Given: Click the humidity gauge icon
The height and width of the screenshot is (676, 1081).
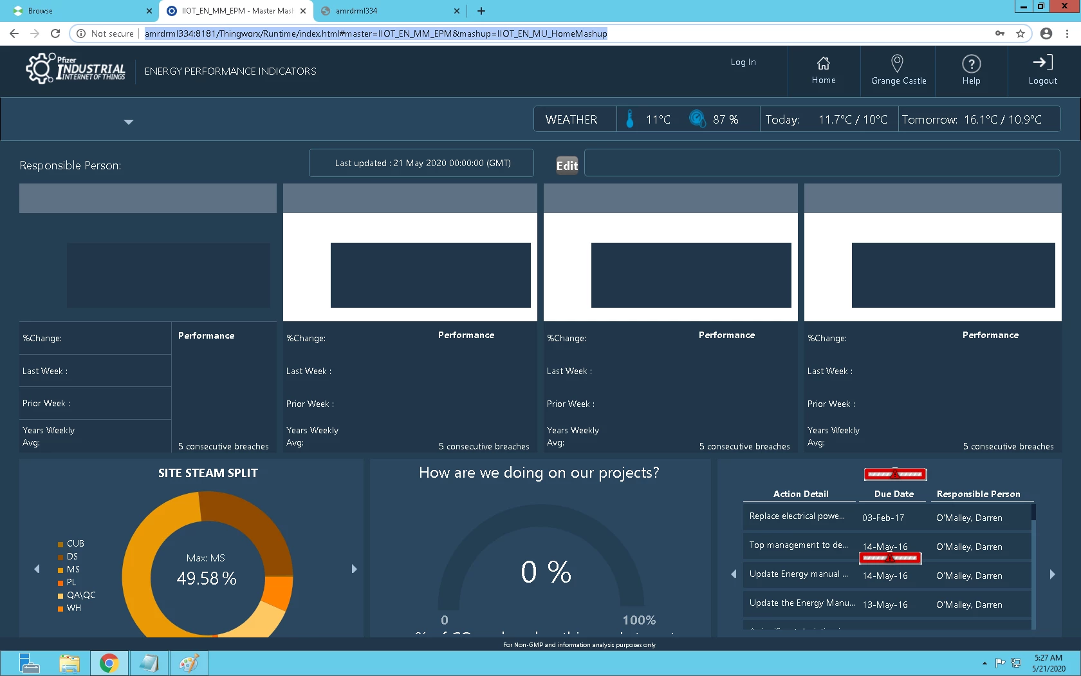Looking at the screenshot, I should click(x=697, y=118).
